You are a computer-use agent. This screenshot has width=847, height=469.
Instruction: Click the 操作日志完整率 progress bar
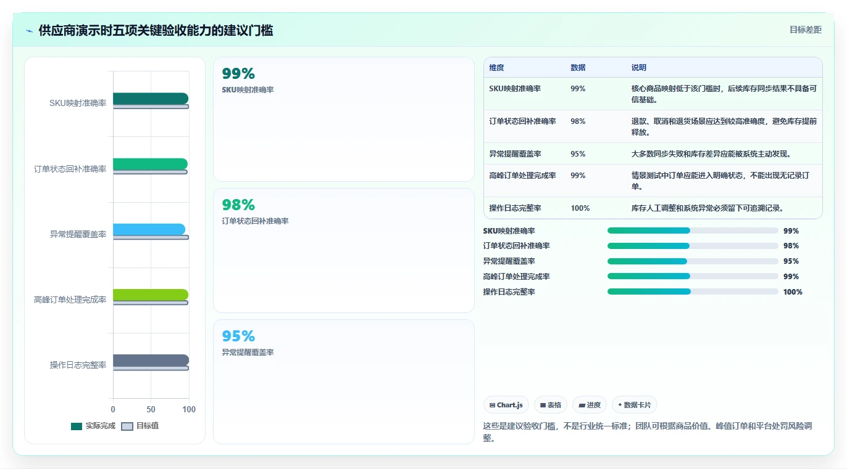pyautogui.click(x=693, y=292)
